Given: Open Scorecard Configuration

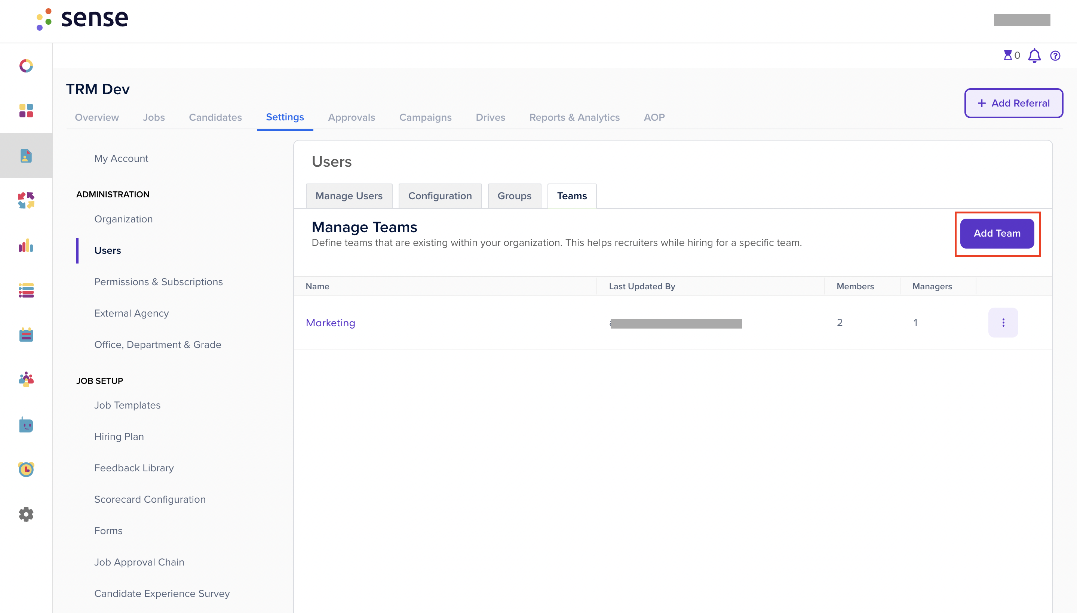Looking at the screenshot, I should [150, 499].
